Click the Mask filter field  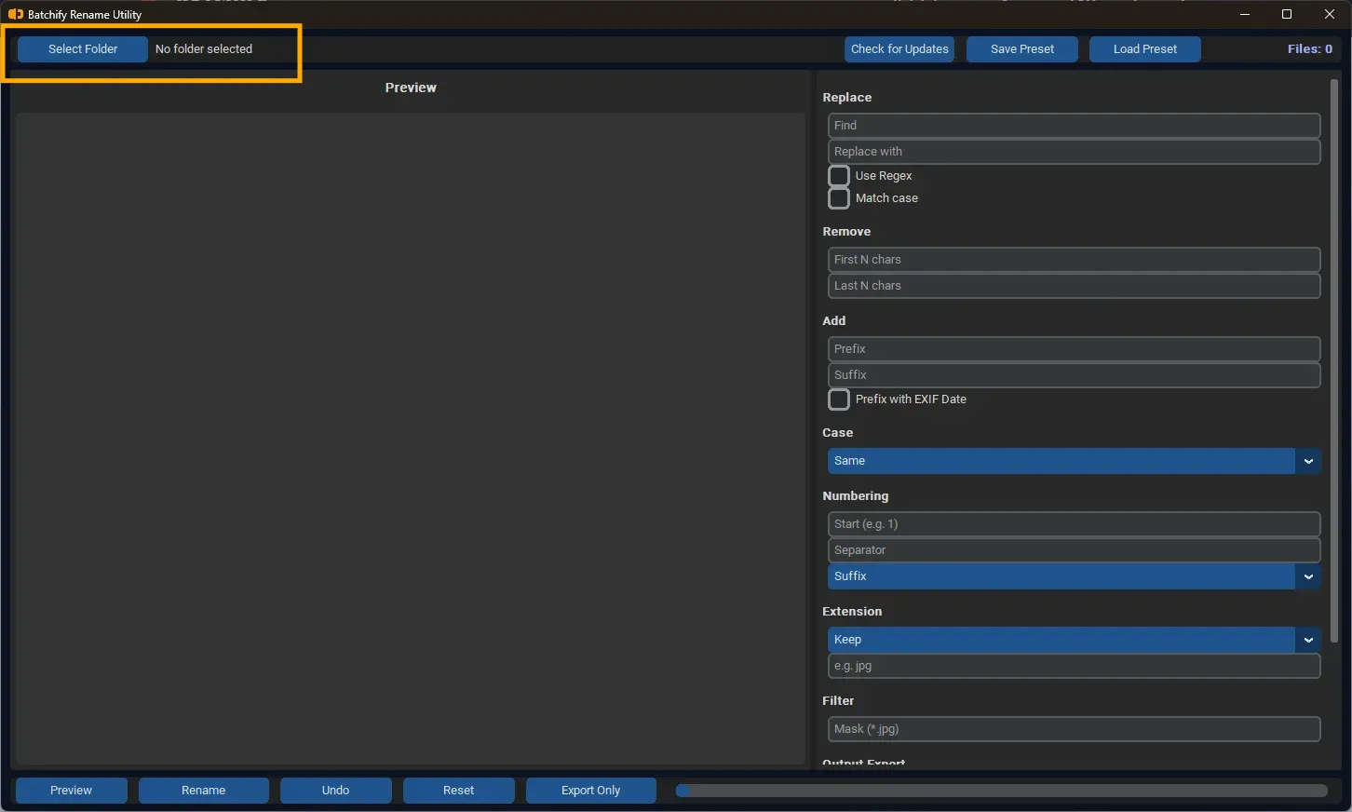pyautogui.click(x=1074, y=728)
